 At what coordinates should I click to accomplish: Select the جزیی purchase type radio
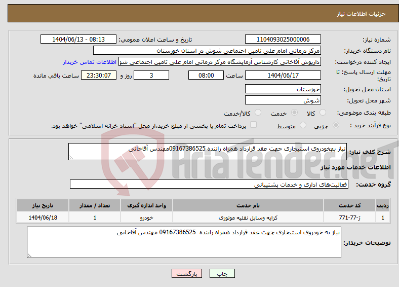click(336, 125)
